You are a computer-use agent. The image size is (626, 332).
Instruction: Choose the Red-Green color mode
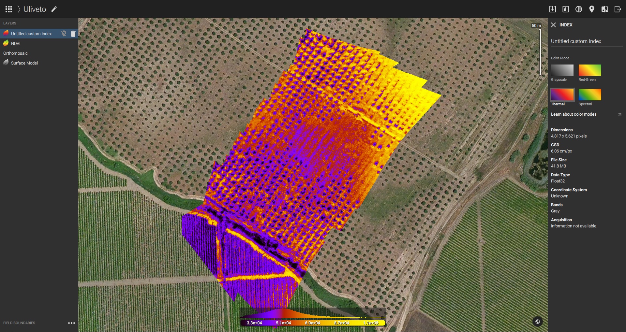tap(590, 70)
